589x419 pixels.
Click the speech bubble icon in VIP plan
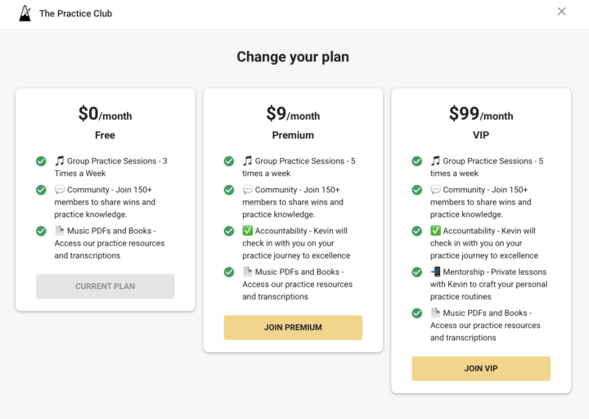(435, 190)
